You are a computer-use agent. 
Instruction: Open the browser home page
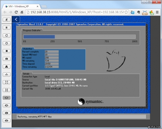(22, 12)
